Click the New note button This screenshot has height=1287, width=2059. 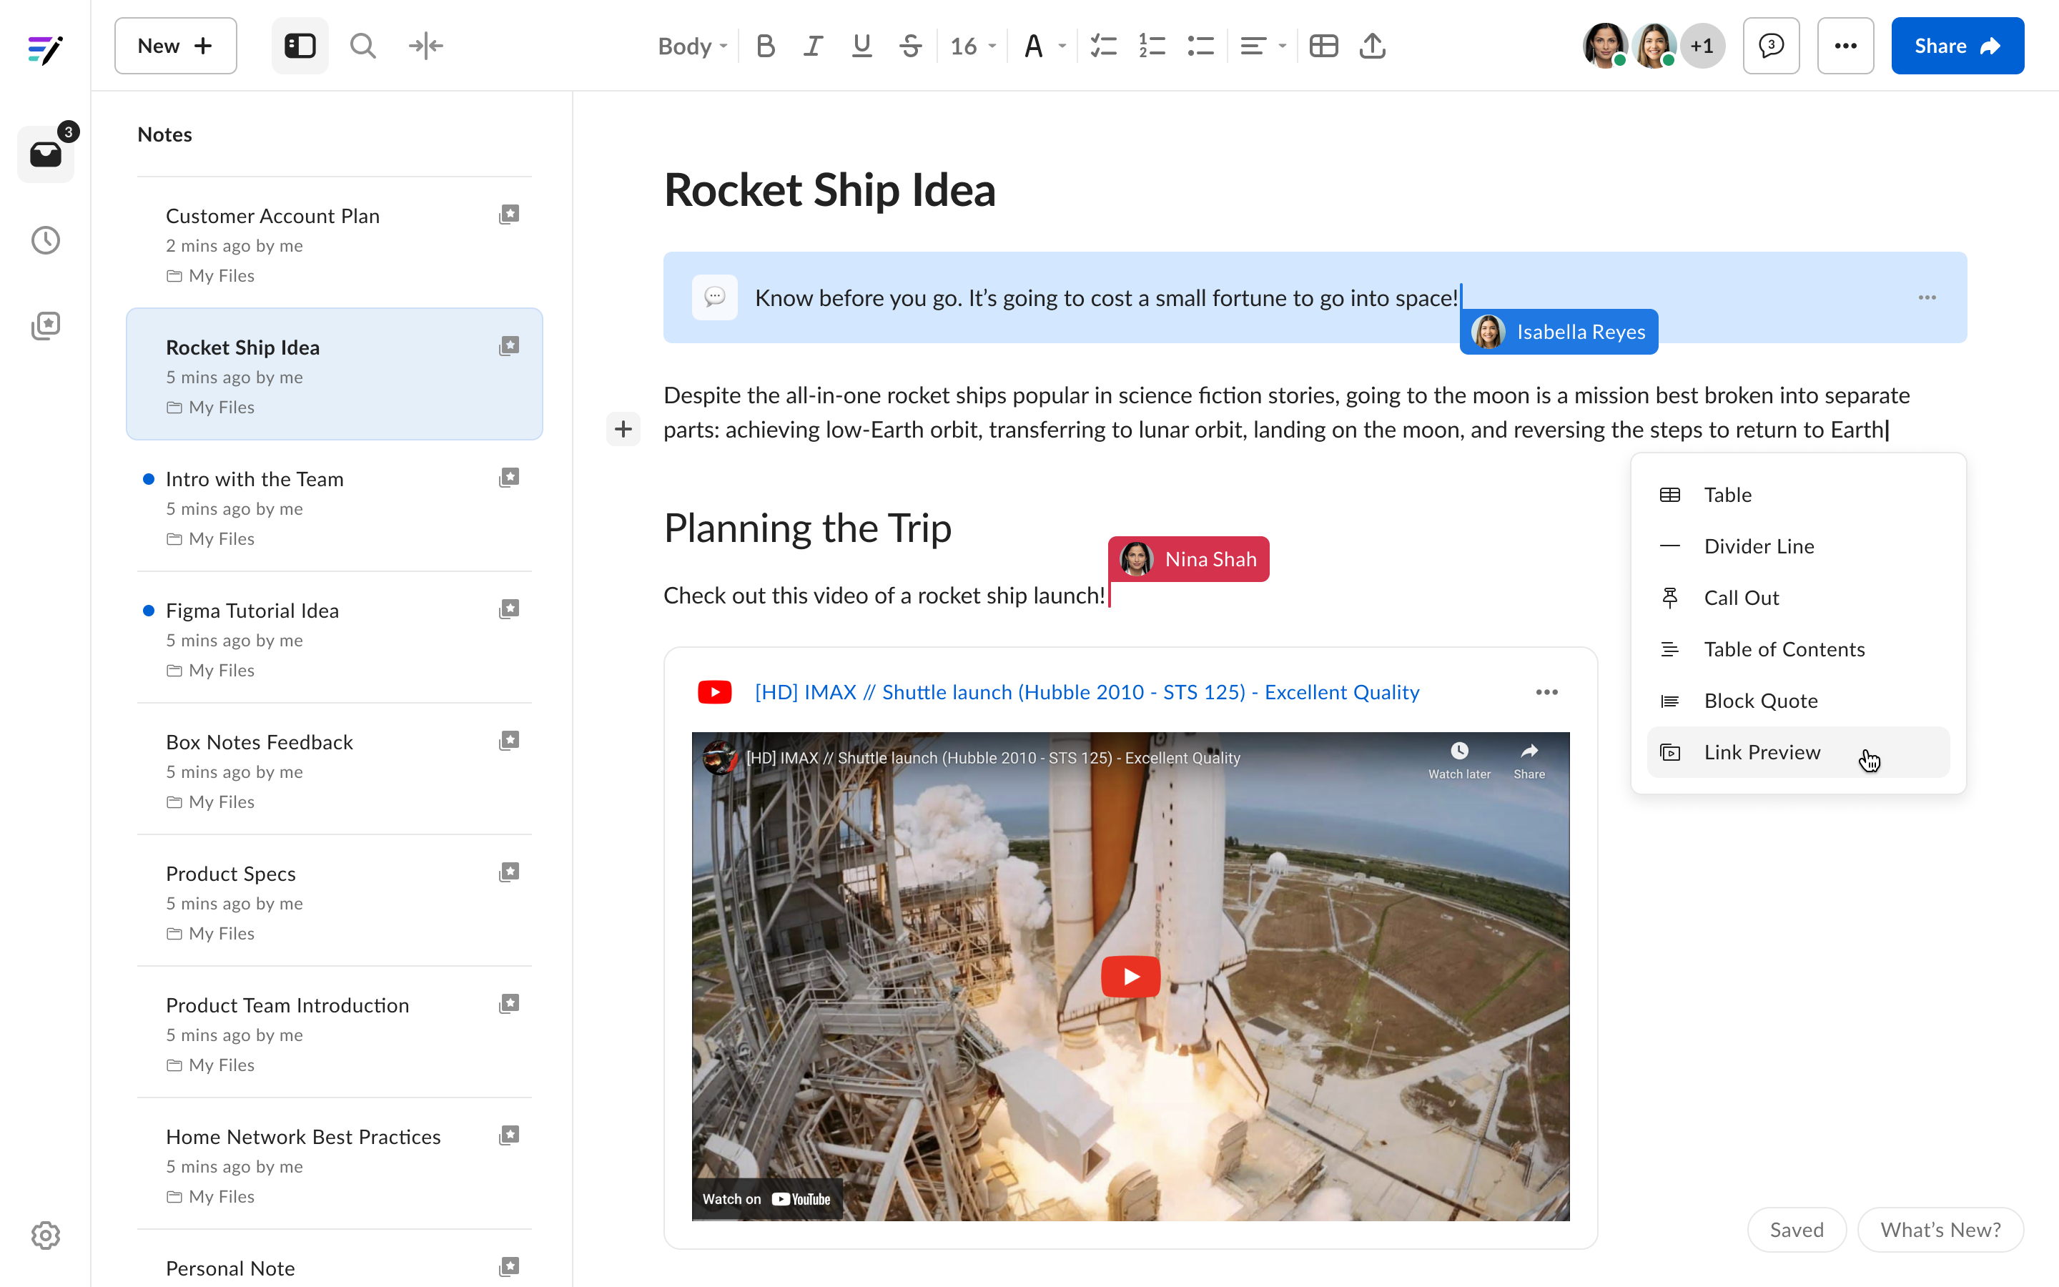[175, 46]
